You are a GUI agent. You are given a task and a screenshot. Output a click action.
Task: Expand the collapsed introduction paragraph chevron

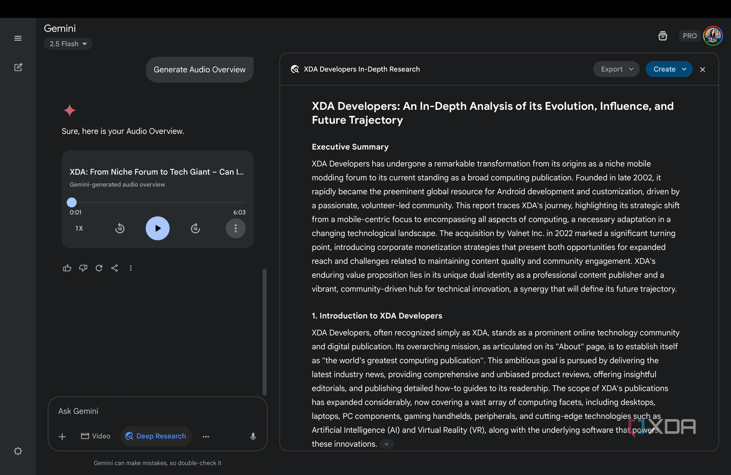(386, 444)
